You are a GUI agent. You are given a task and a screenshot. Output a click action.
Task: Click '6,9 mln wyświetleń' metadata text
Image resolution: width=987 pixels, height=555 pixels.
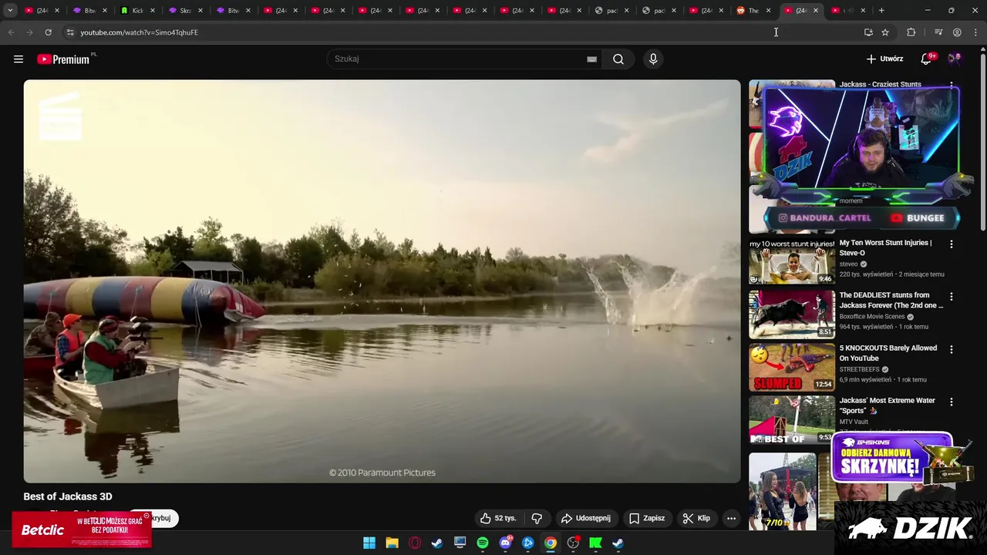click(866, 380)
